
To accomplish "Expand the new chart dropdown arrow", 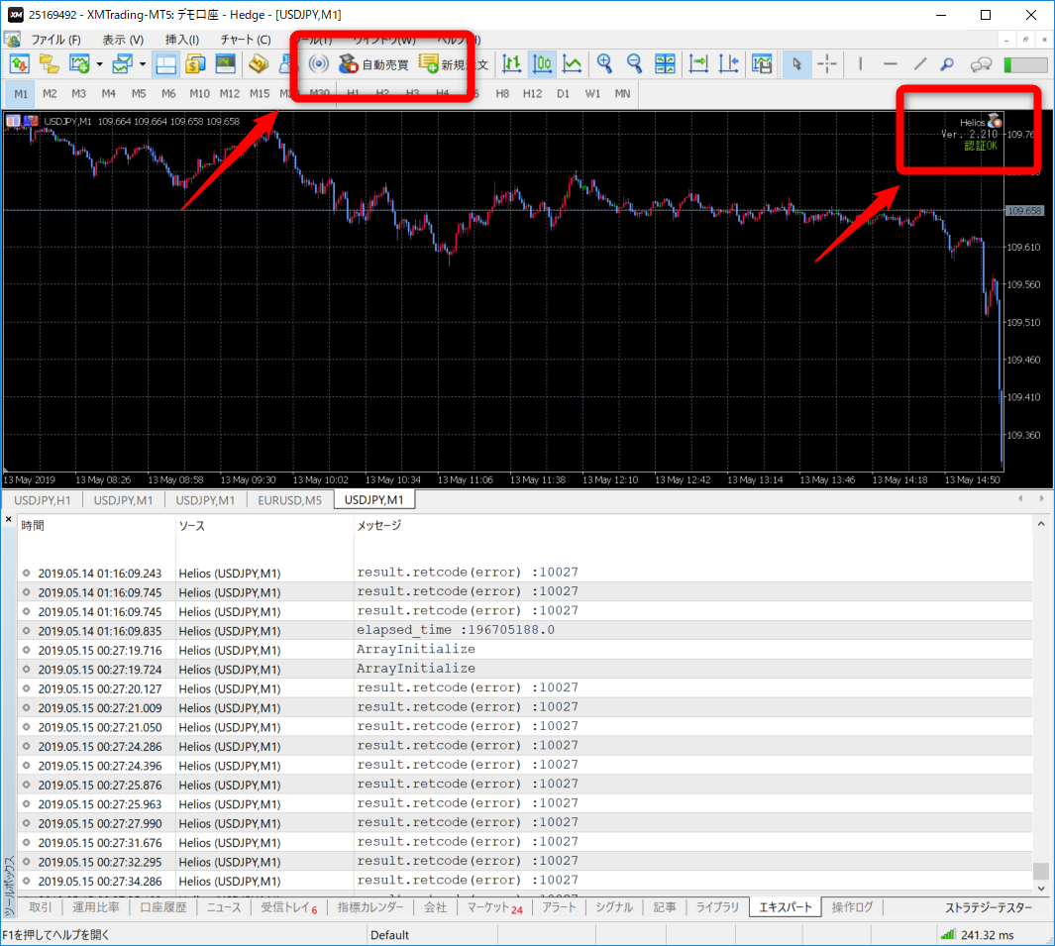I will tap(100, 64).
